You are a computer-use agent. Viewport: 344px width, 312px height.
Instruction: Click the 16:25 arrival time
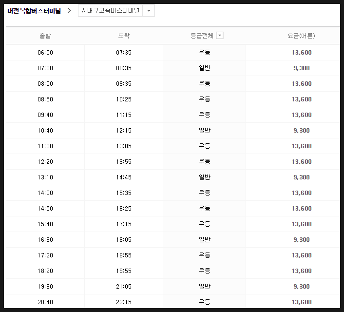point(124,208)
